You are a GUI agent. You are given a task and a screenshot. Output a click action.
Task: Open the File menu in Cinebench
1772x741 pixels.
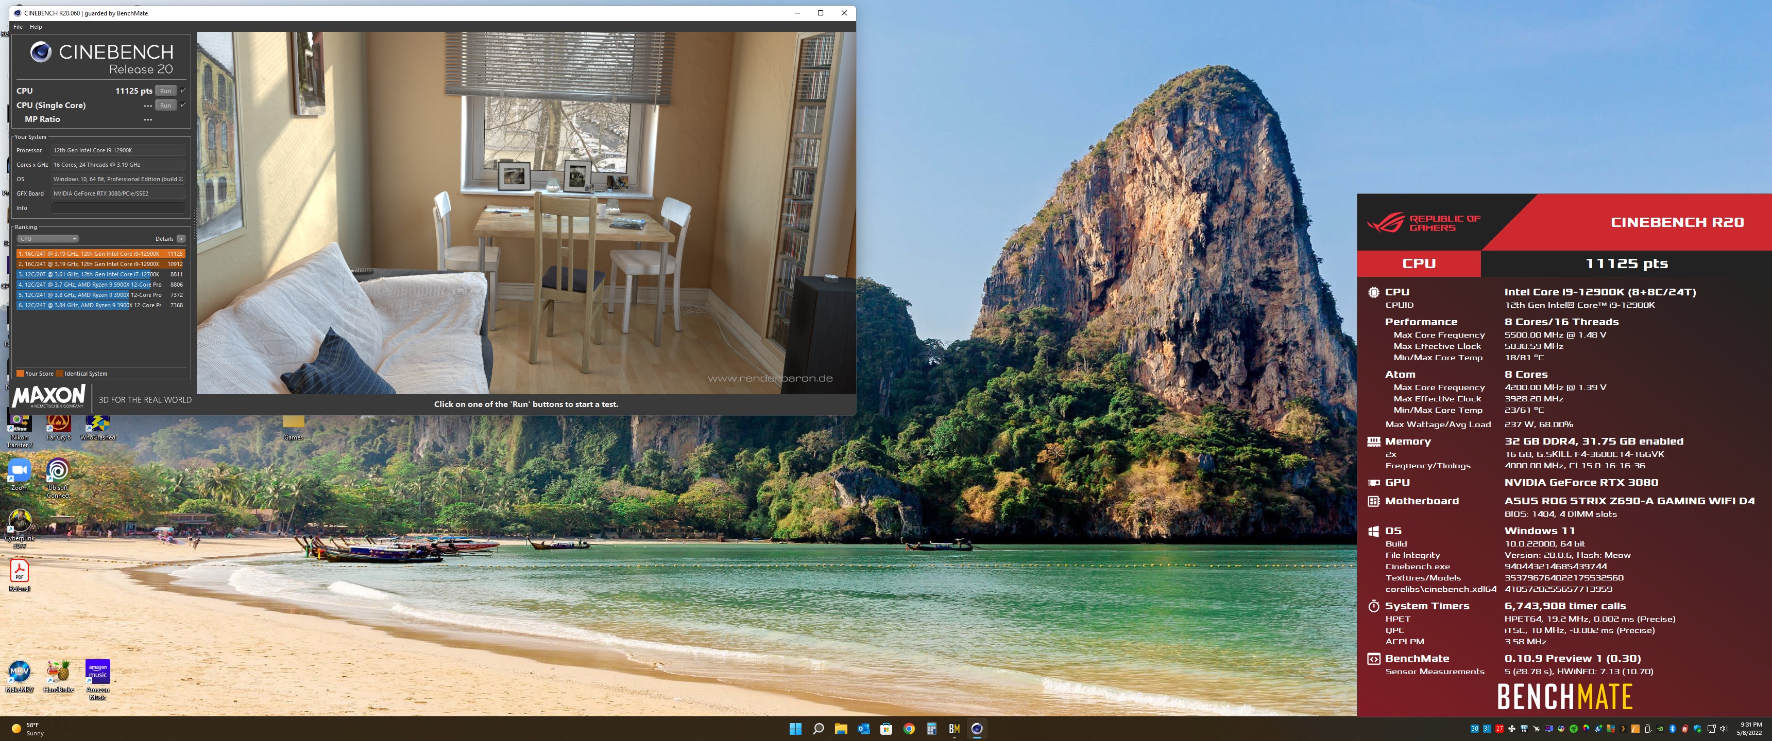coord(18,27)
